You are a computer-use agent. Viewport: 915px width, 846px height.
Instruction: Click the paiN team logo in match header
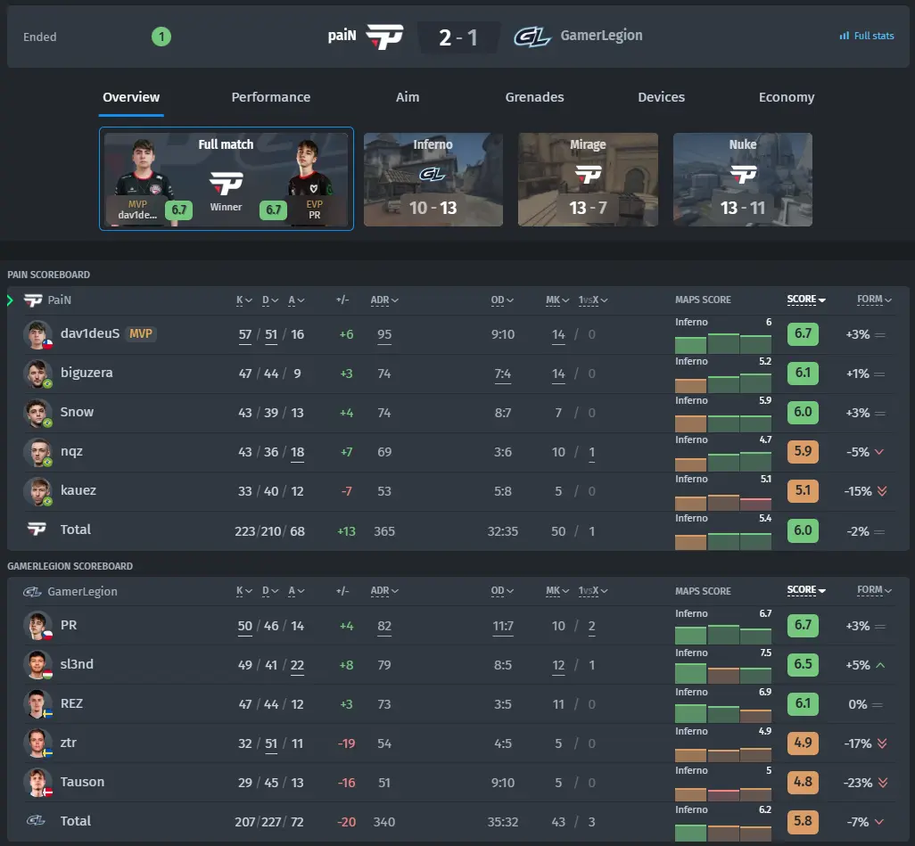(384, 37)
